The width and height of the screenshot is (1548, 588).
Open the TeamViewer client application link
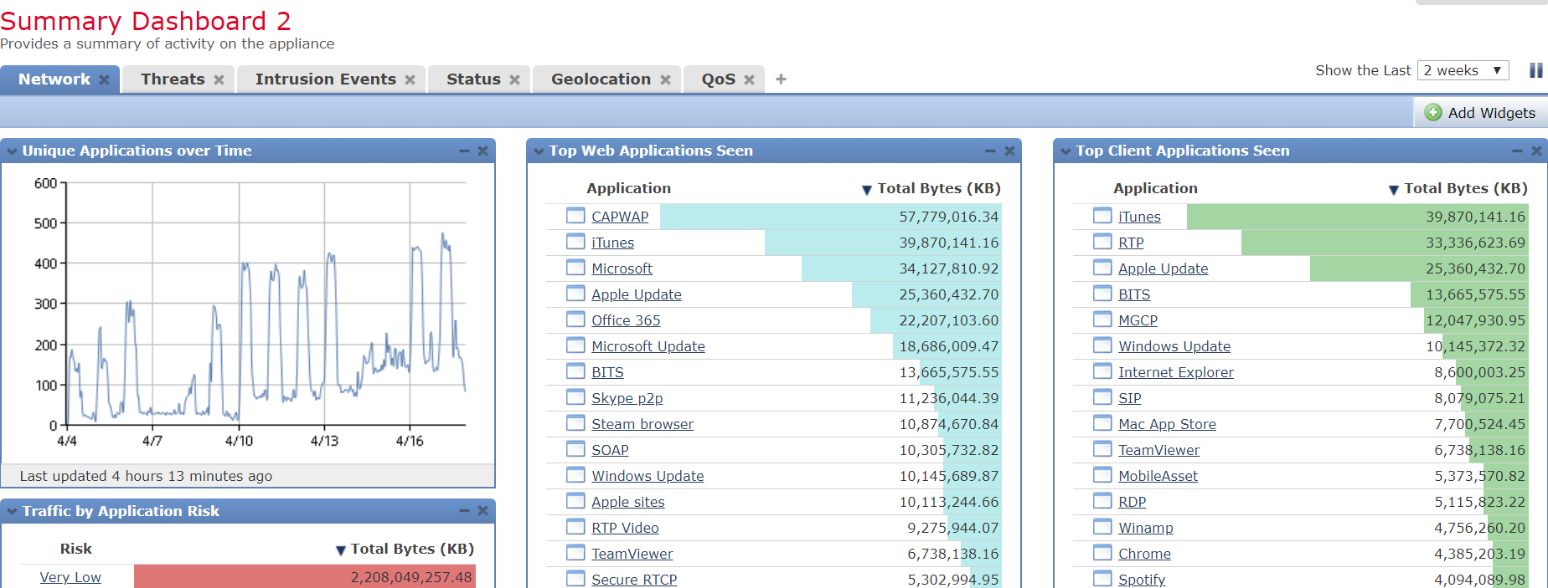click(1158, 450)
